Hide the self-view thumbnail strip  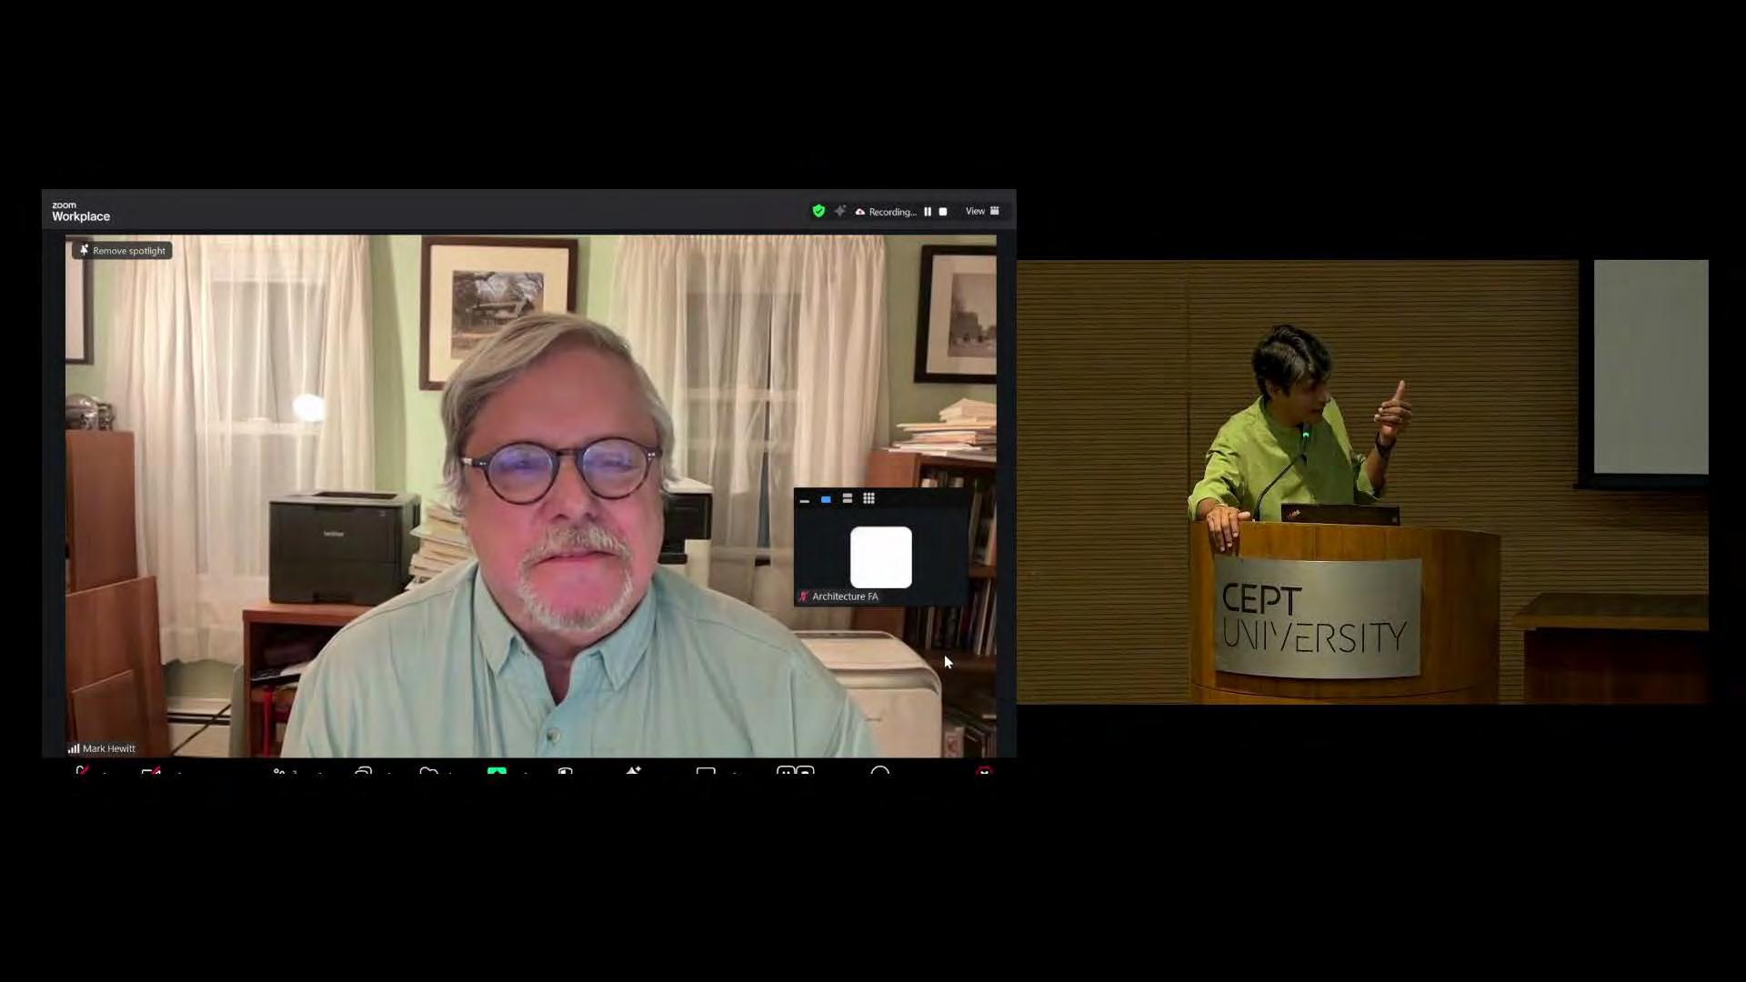click(x=804, y=499)
